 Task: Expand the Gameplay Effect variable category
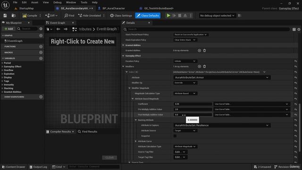coord(2,67)
